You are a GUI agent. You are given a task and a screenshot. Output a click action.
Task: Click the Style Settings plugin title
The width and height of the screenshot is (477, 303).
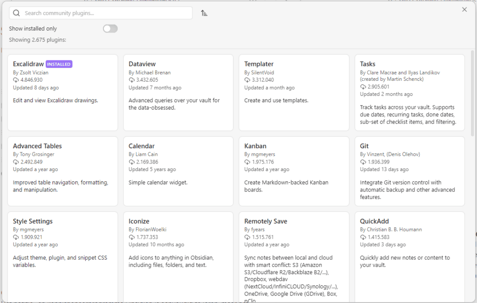point(33,221)
